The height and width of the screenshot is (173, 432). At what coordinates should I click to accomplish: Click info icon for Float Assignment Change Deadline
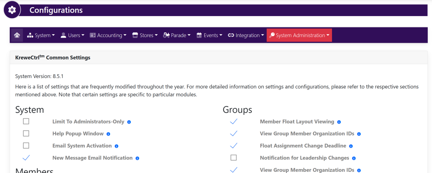351,146
